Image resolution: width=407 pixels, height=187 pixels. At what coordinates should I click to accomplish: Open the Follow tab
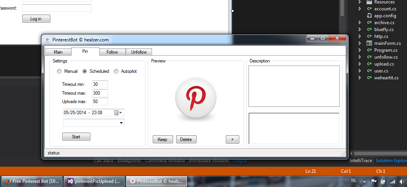tap(112, 52)
